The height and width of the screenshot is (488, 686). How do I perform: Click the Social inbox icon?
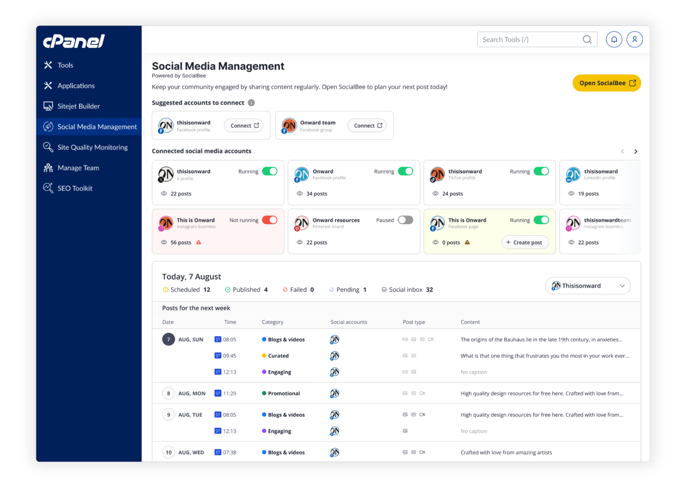[384, 290]
